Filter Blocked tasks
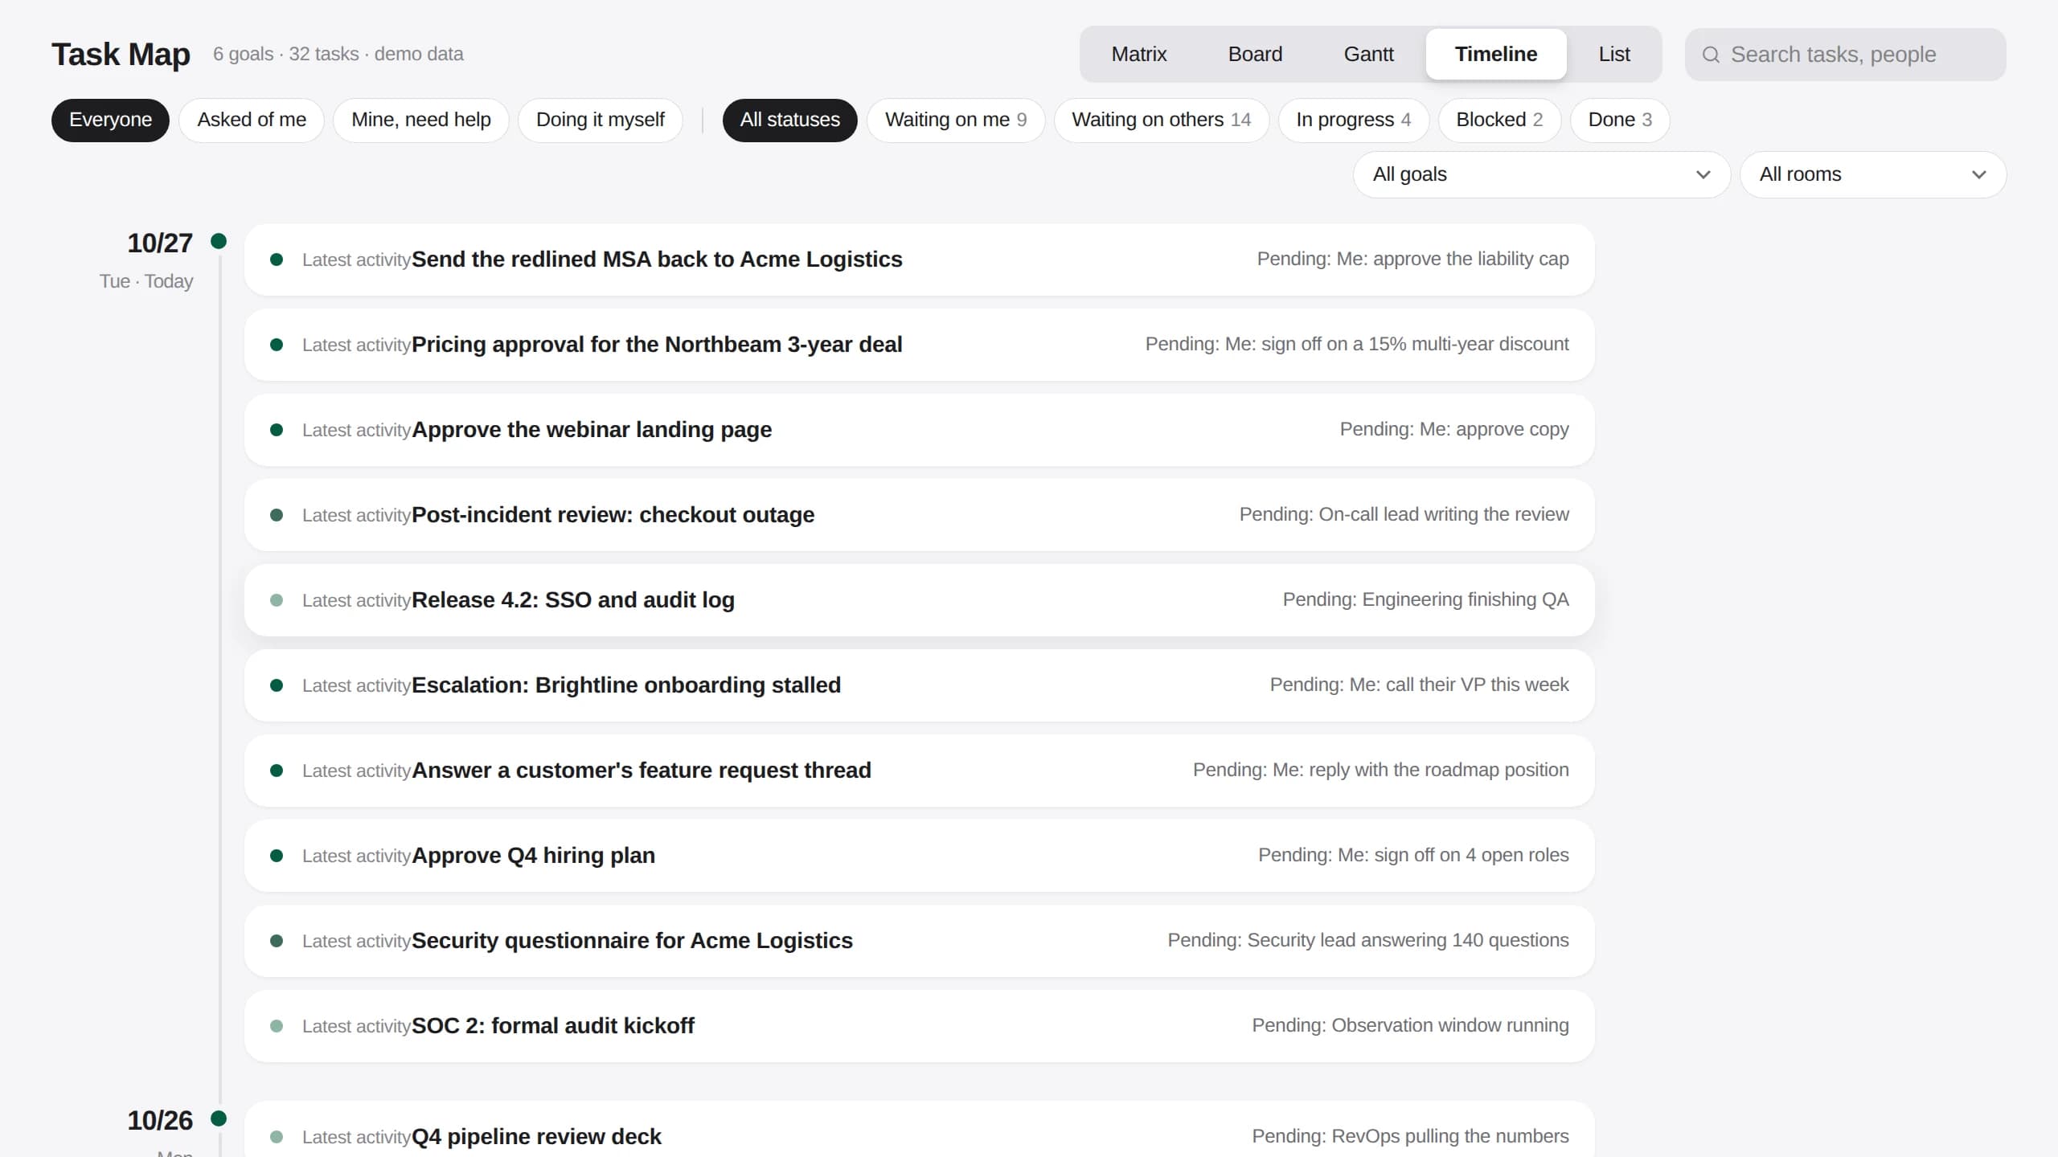The height and width of the screenshot is (1157, 2058). (x=1500, y=120)
